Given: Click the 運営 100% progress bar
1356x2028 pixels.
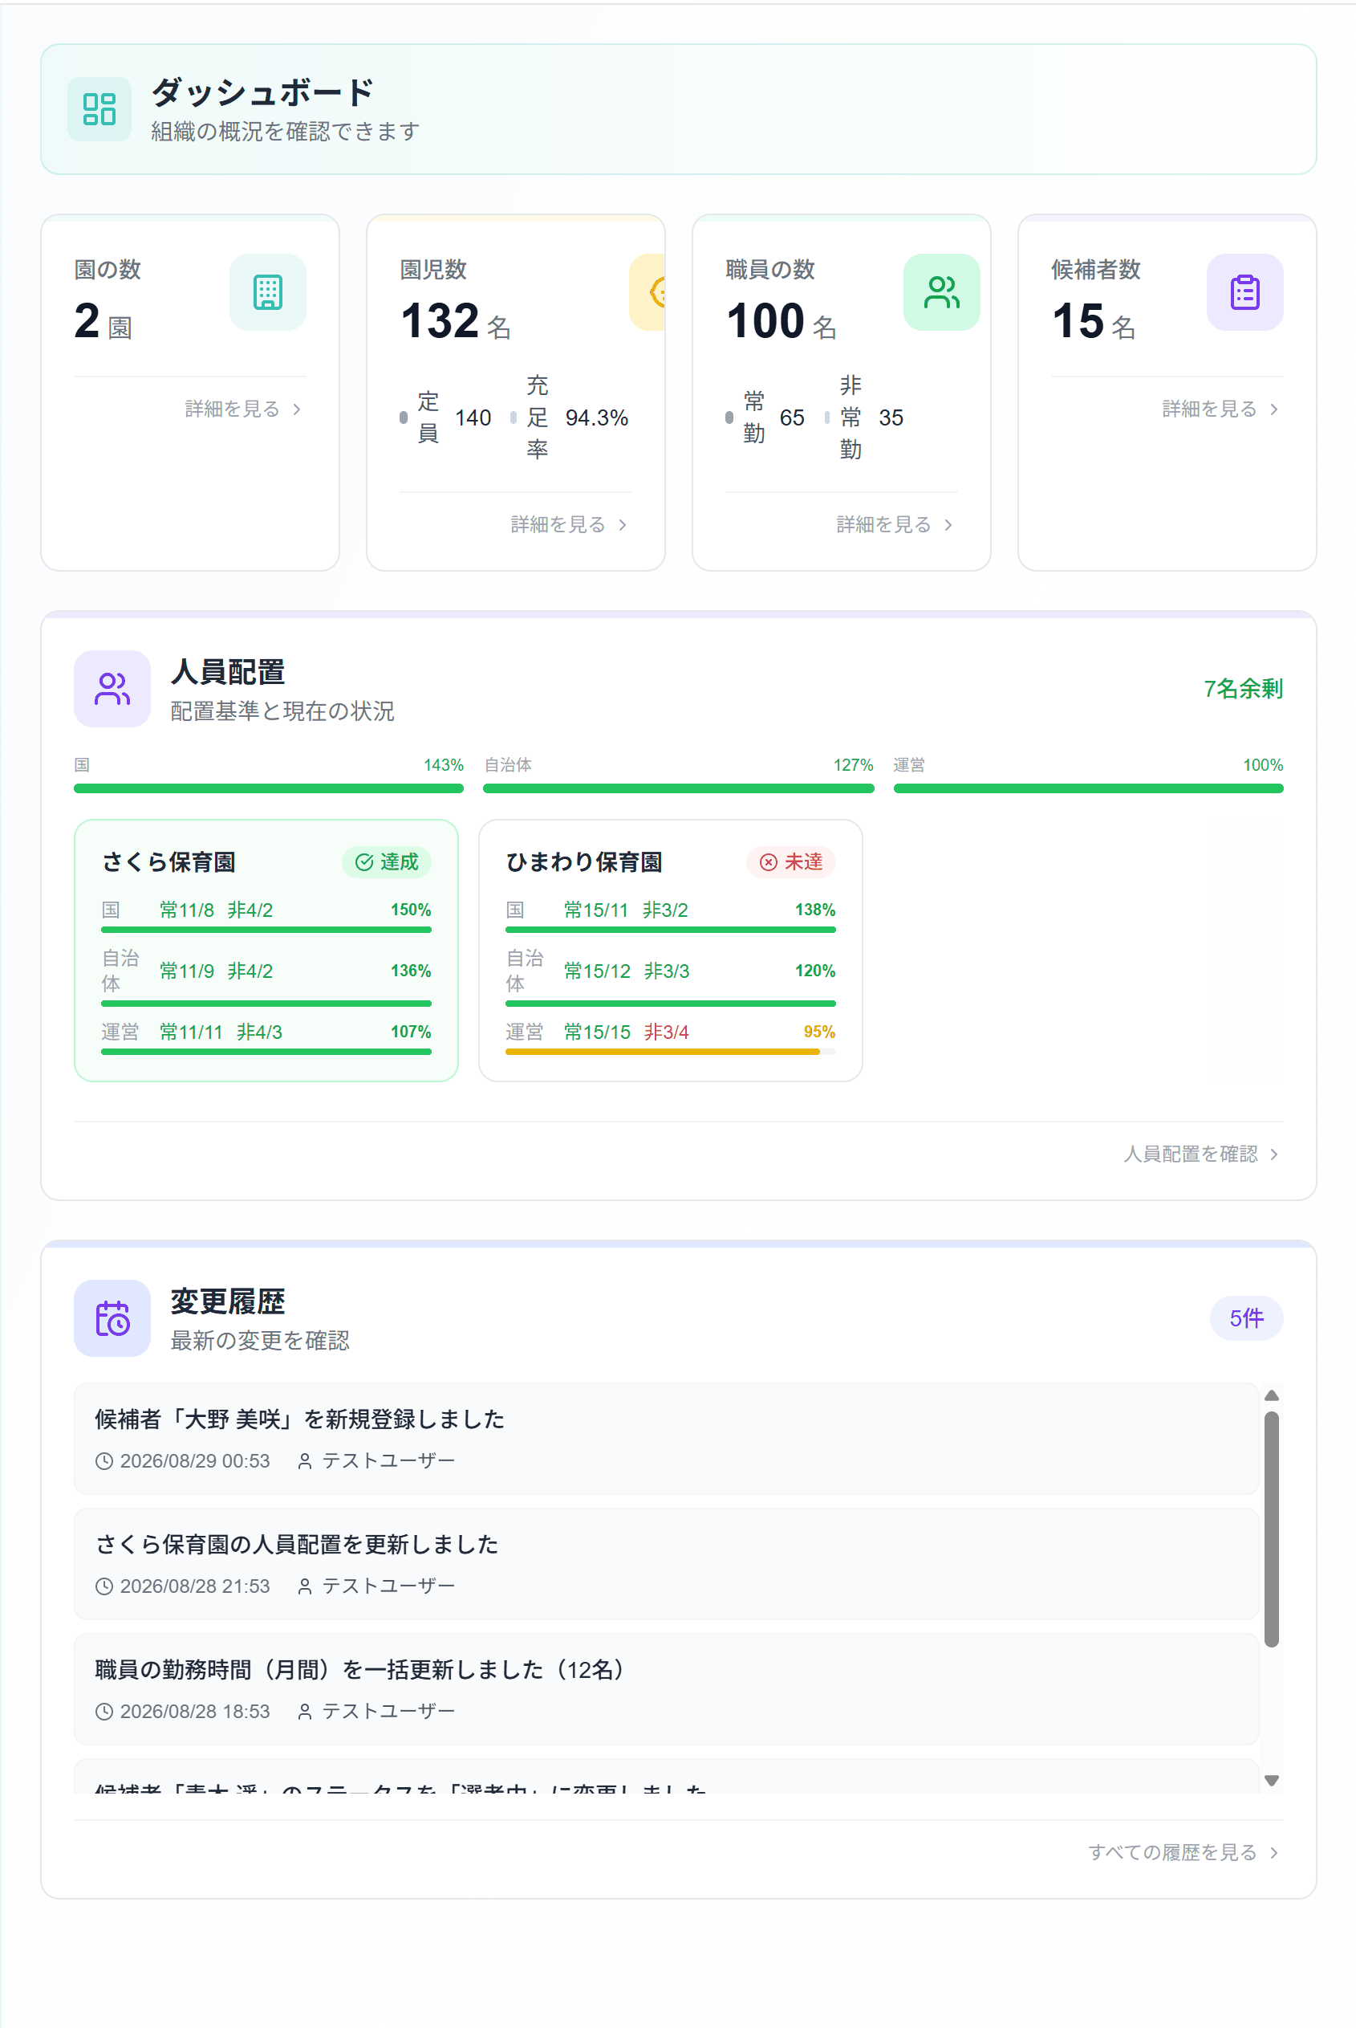Looking at the screenshot, I should coord(1088,788).
